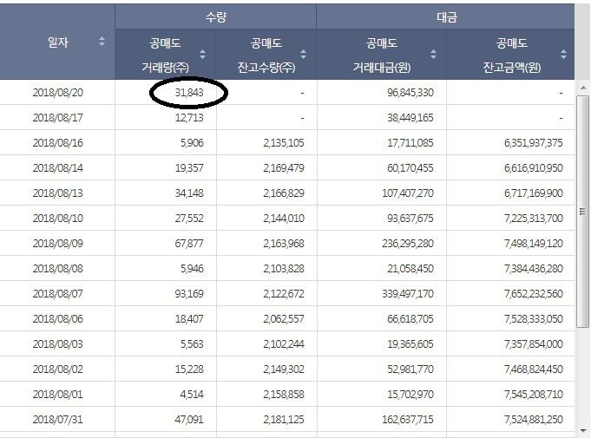The image size is (591, 438).
Task: Sort by 공매도 잔고금액(원) arrows
Action: 563,55
